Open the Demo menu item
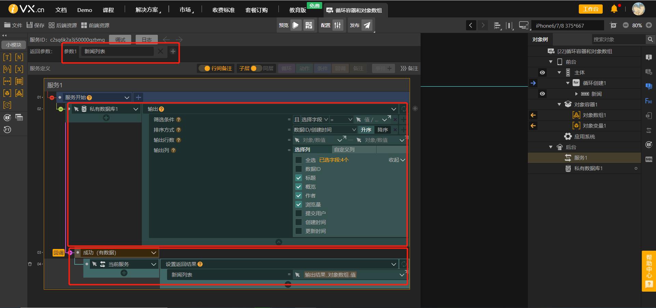The width and height of the screenshot is (656, 308). pos(85,10)
